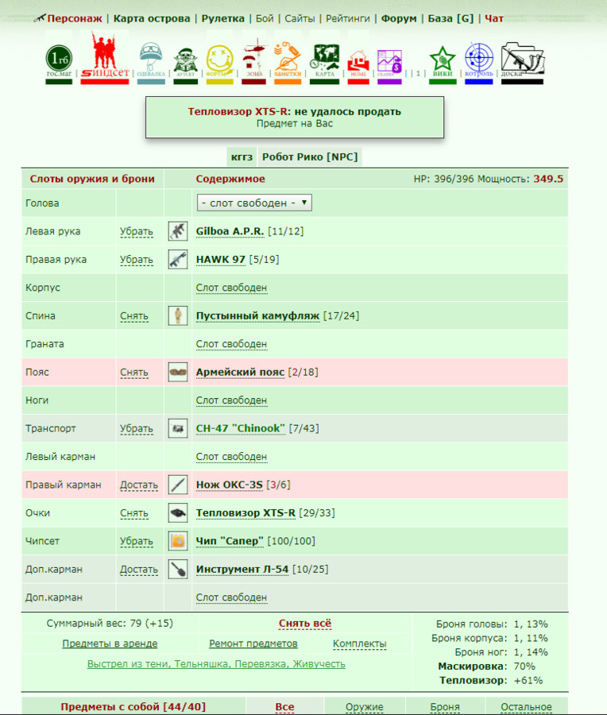Screen dimensions: 607x715
Task: Show the Оружие items tab
Action: pos(365,707)
